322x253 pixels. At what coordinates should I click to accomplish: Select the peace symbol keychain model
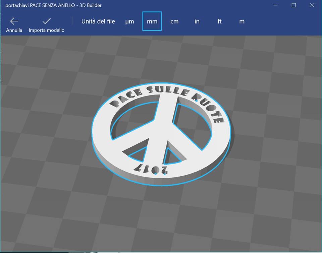[x=162, y=134]
